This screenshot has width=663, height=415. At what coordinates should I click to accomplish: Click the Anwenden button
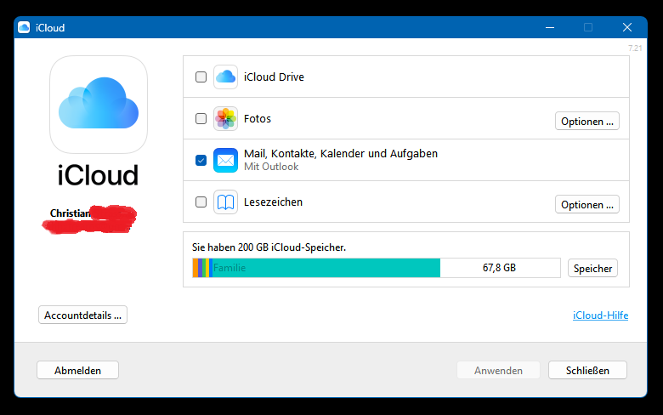pyautogui.click(x=498, y=370)
